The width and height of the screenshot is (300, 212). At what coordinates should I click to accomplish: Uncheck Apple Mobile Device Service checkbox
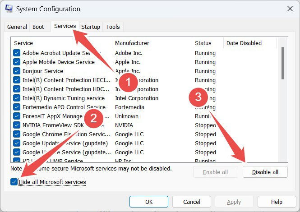click(x=17, y=62)
